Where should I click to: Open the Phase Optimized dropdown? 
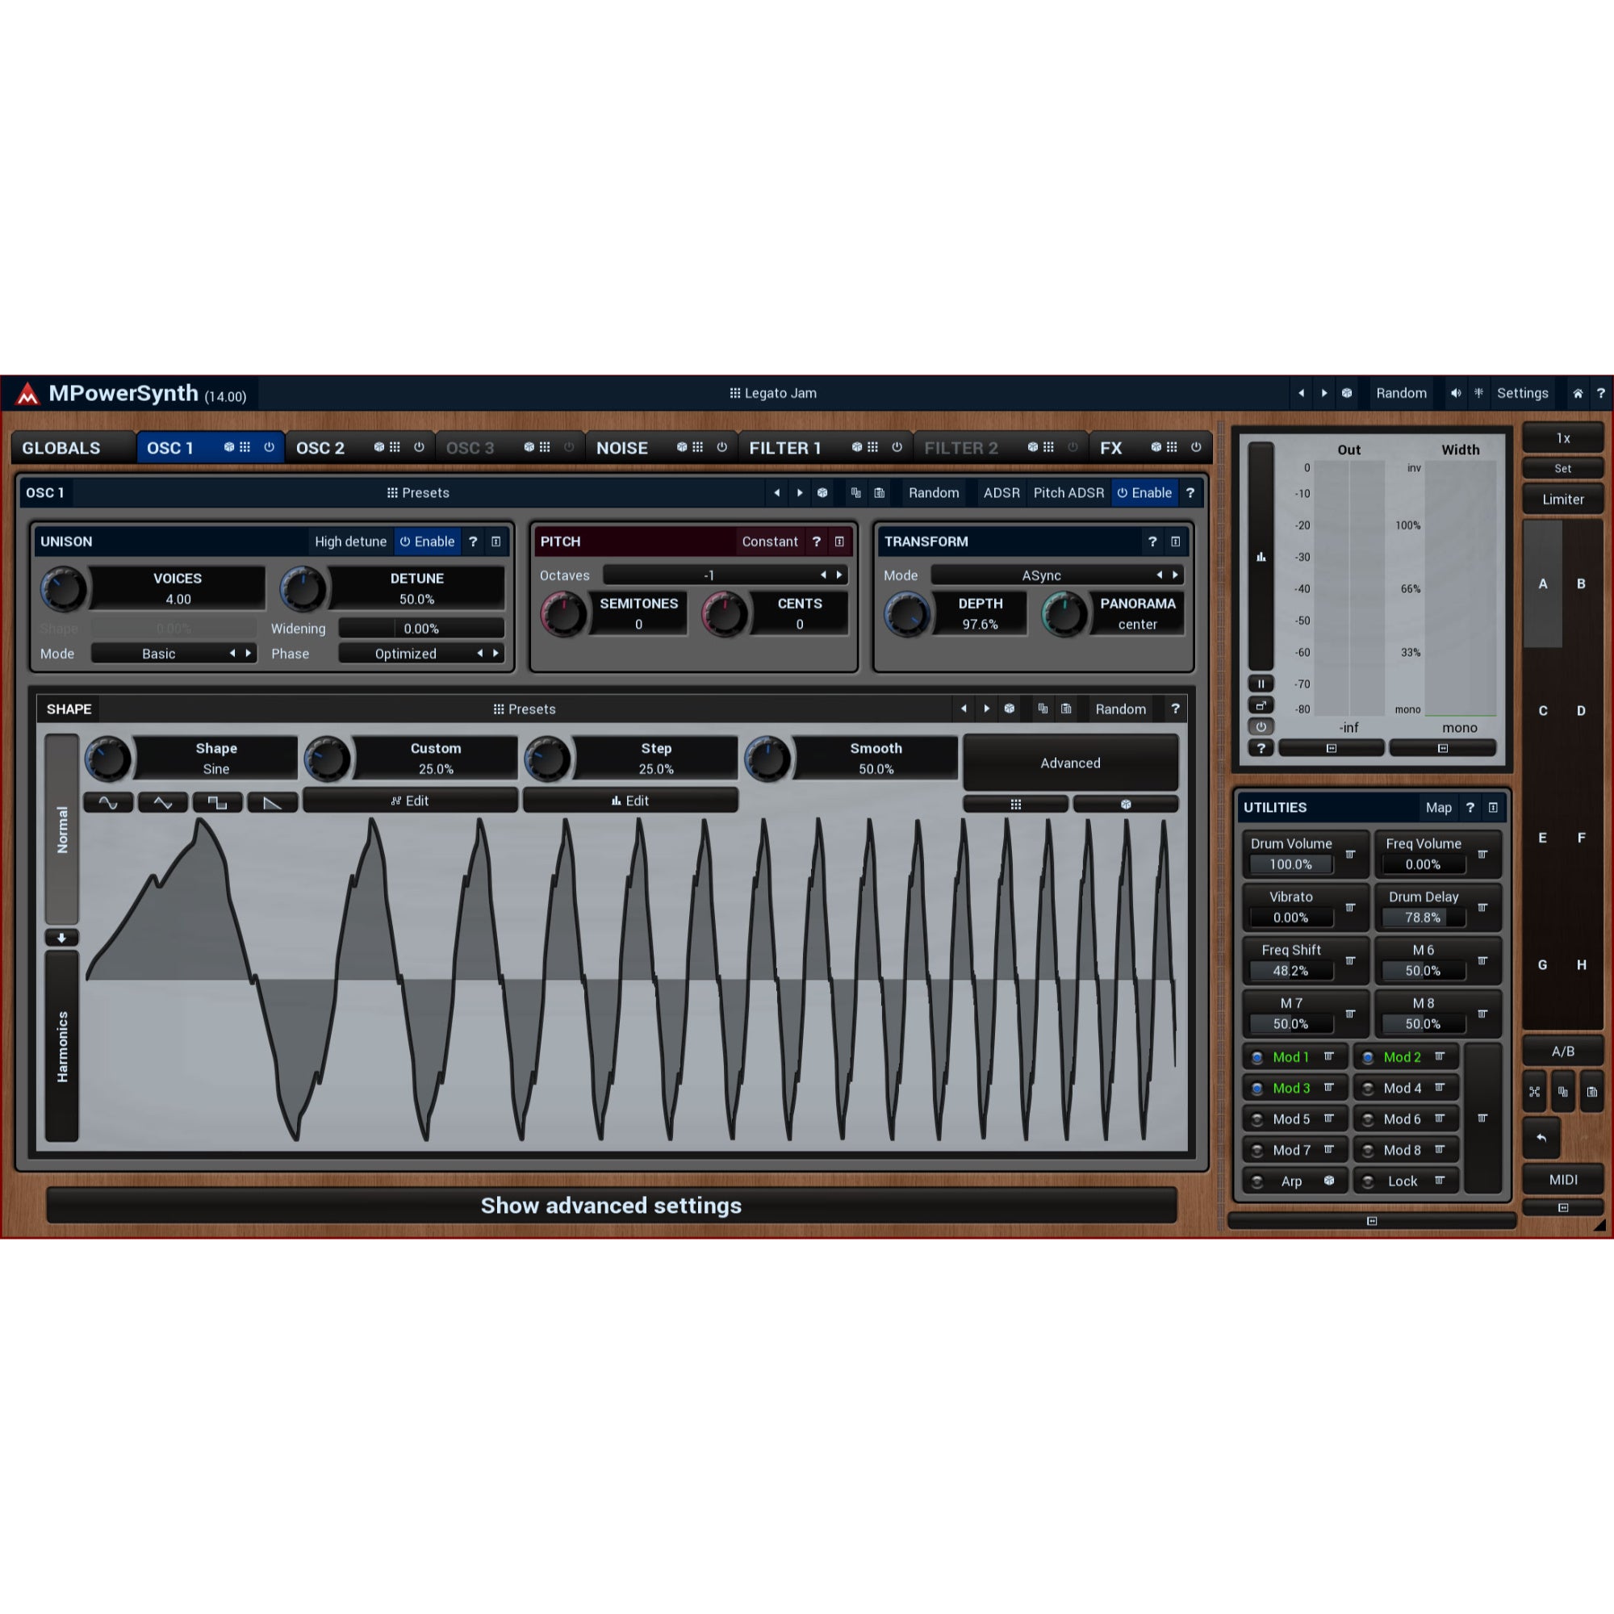[x=421, y=654]
